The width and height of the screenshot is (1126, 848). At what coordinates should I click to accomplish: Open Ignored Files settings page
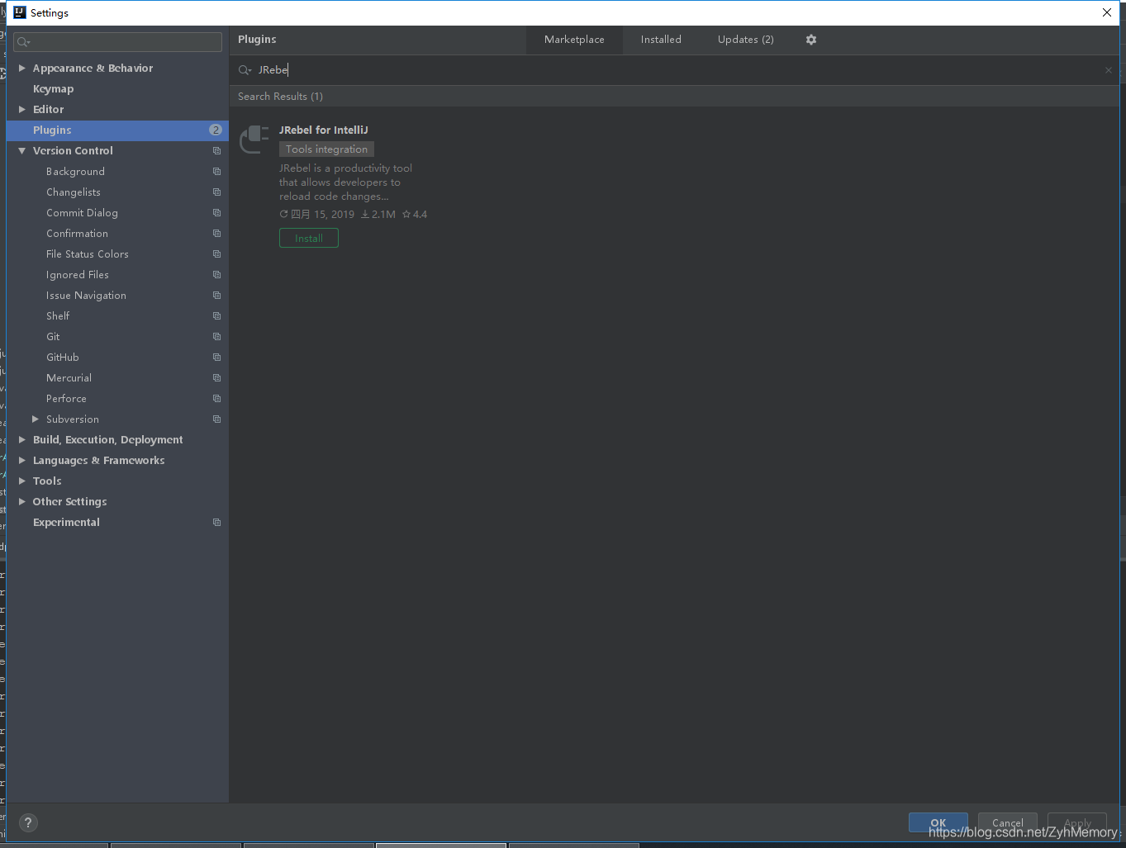78,275
